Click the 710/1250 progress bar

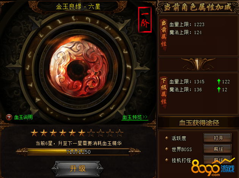point(78,152)
